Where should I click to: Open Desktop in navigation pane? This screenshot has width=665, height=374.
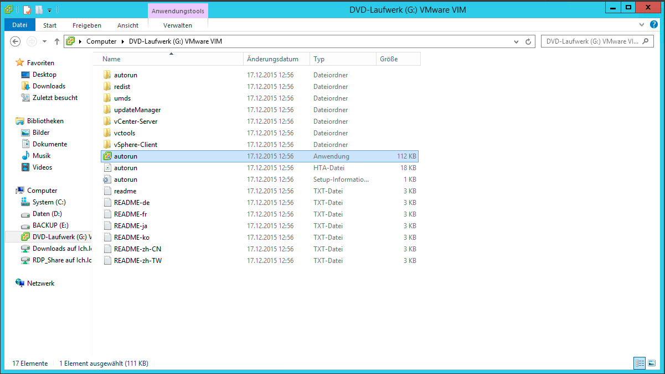click(x=44, y=75)
